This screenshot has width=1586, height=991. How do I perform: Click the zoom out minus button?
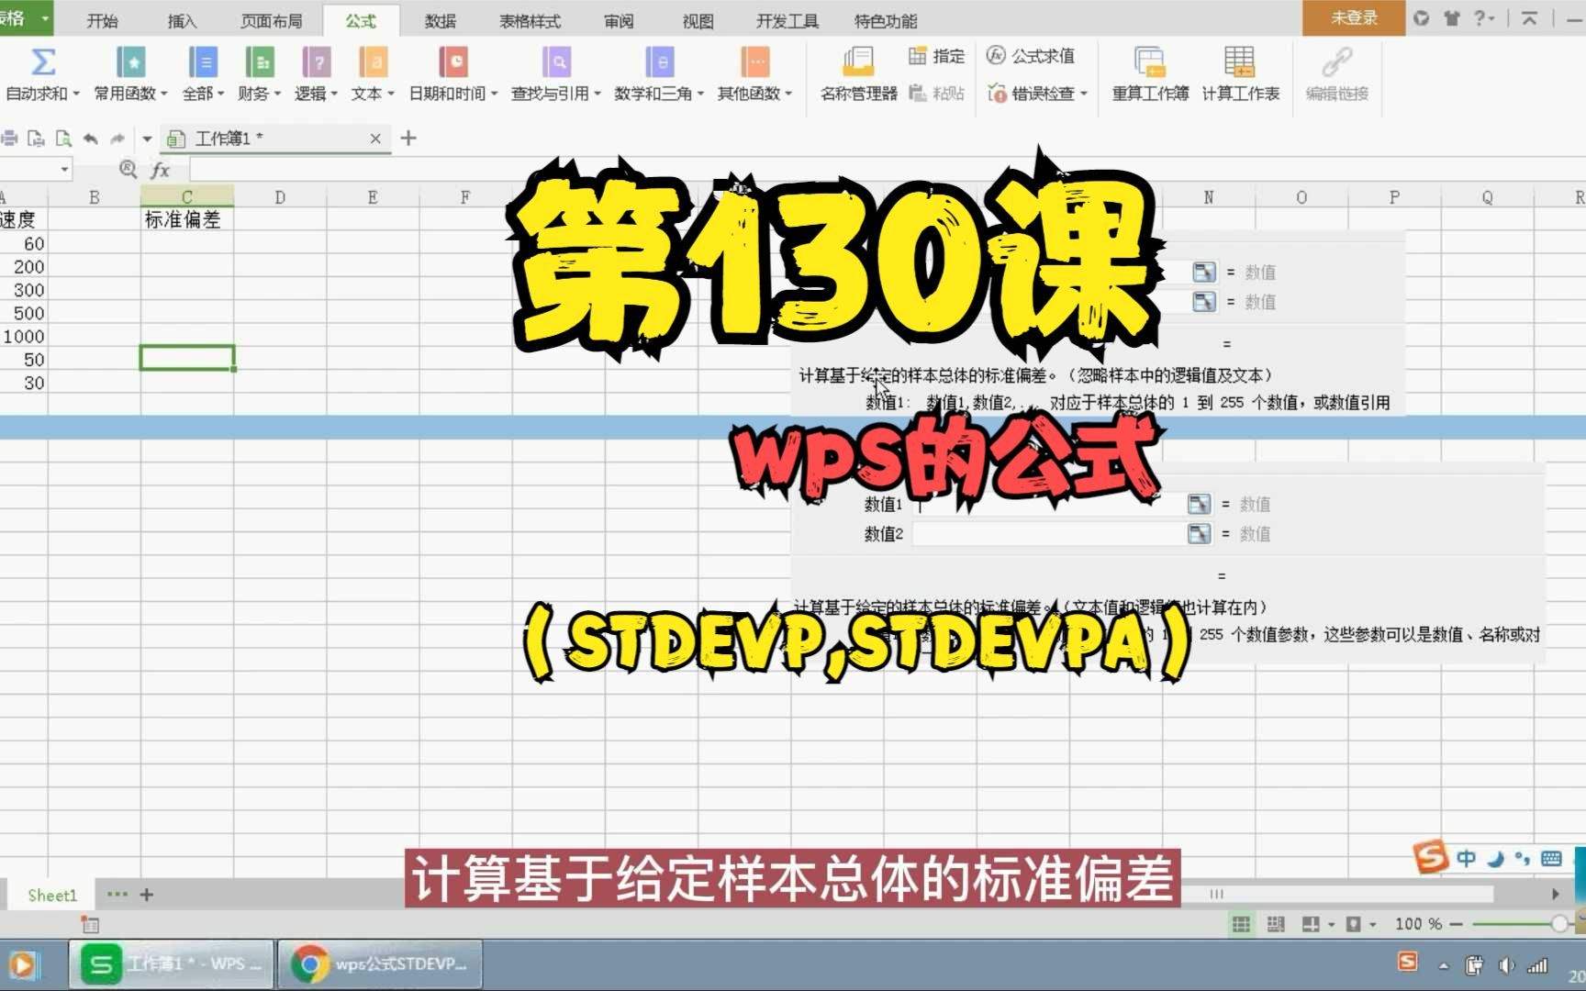coord(1456,924)
